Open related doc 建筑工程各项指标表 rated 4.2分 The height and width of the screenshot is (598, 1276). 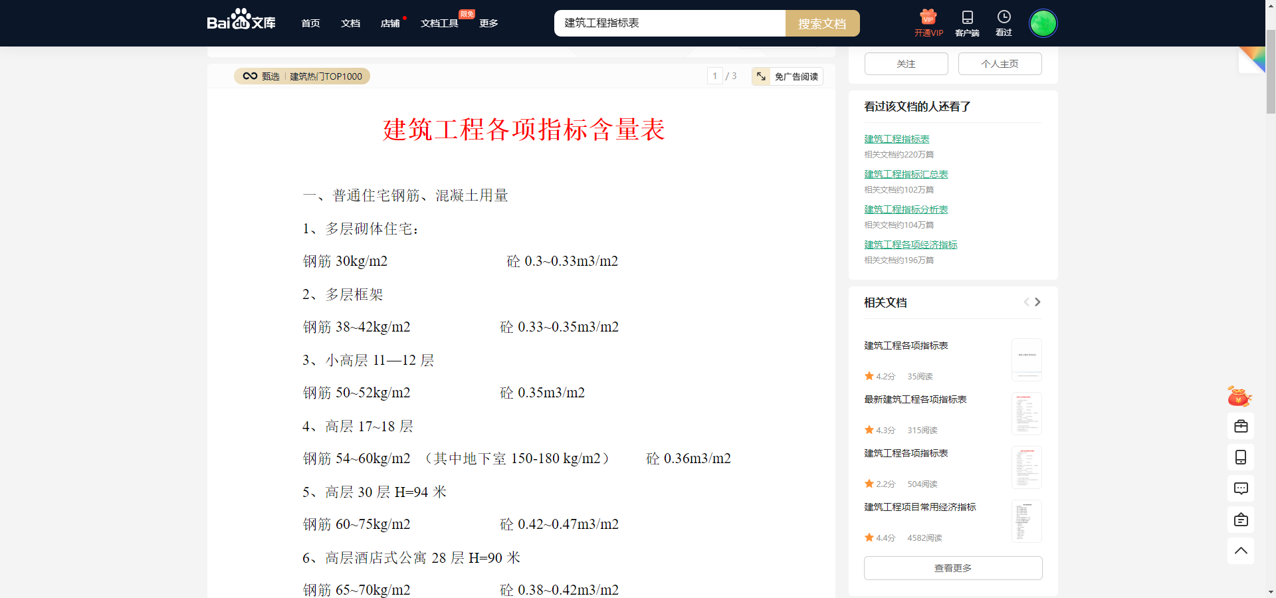pyautogui.click(x=906, y=346)
